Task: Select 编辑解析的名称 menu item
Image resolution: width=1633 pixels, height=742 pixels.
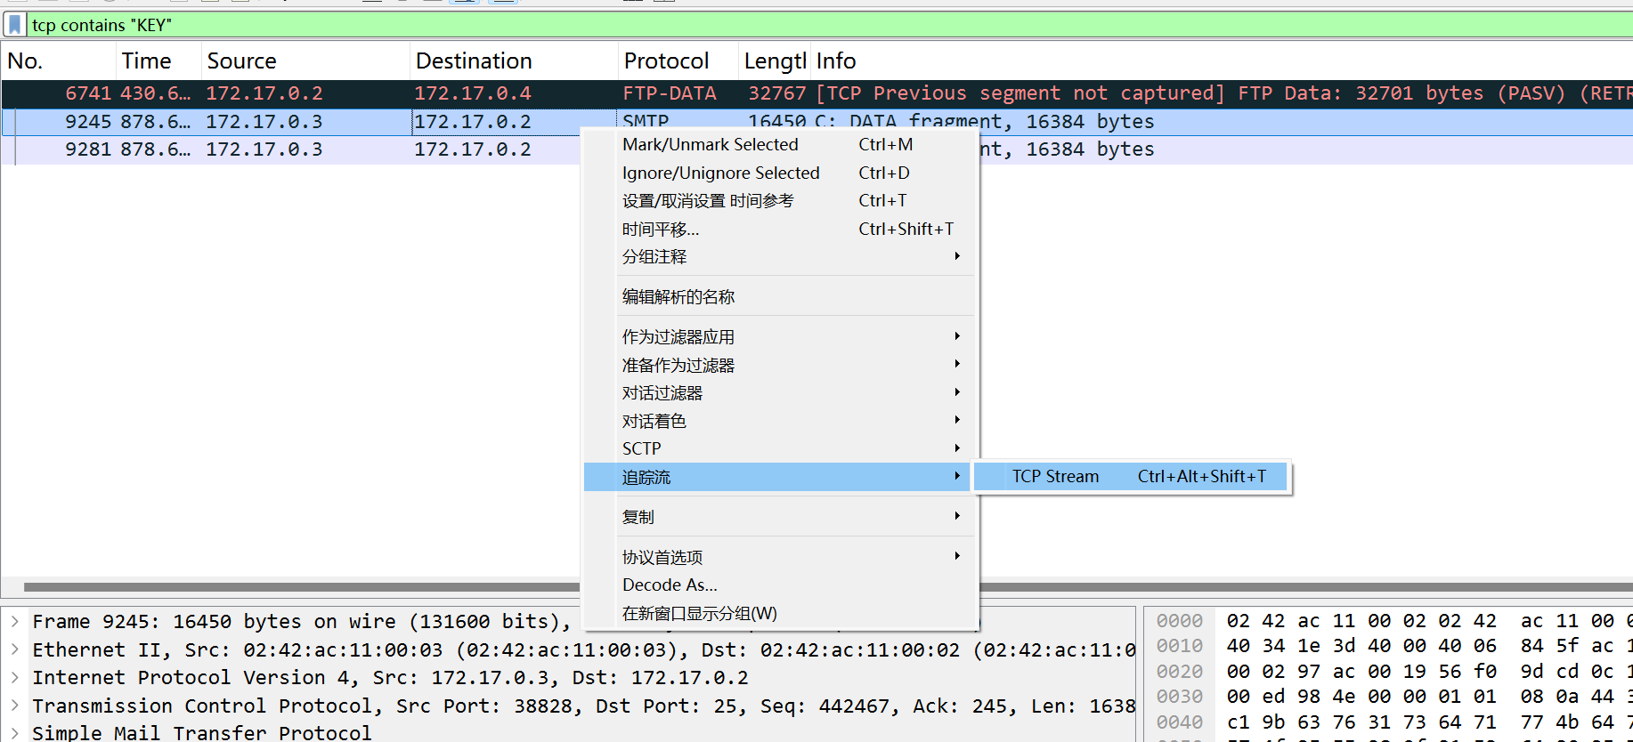Action: (x=678, y=296)
